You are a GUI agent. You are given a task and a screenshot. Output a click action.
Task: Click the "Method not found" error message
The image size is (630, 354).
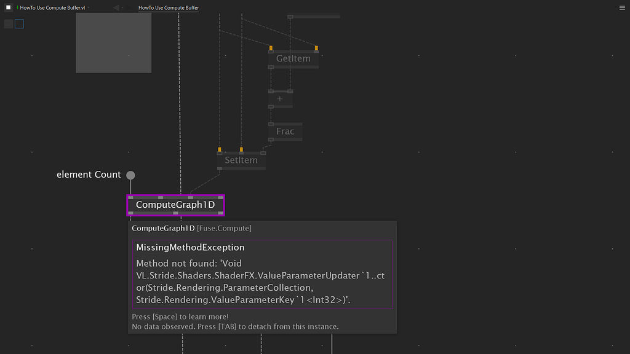[x=260, y=281]
